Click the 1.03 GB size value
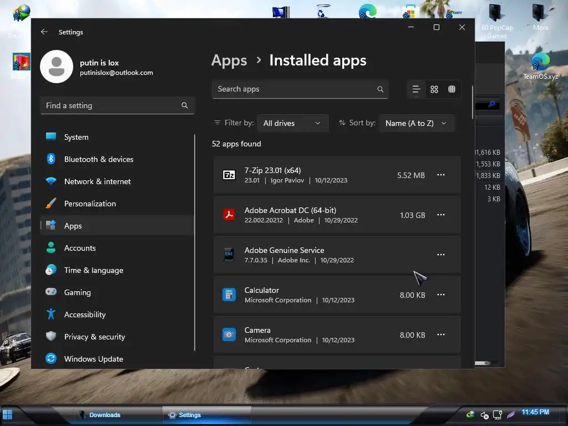 click(x=412, y=215)
